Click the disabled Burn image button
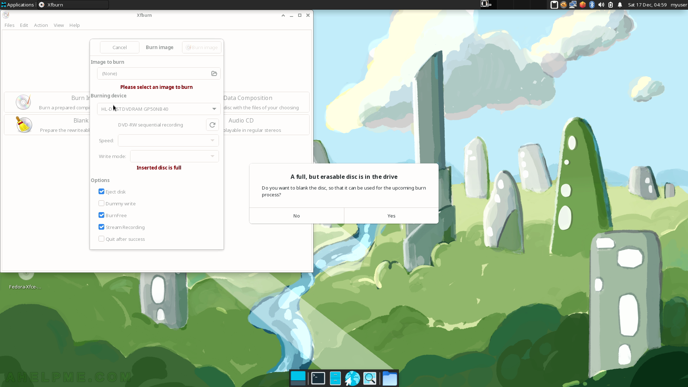The image size is (688, 387). click(202, 47)
